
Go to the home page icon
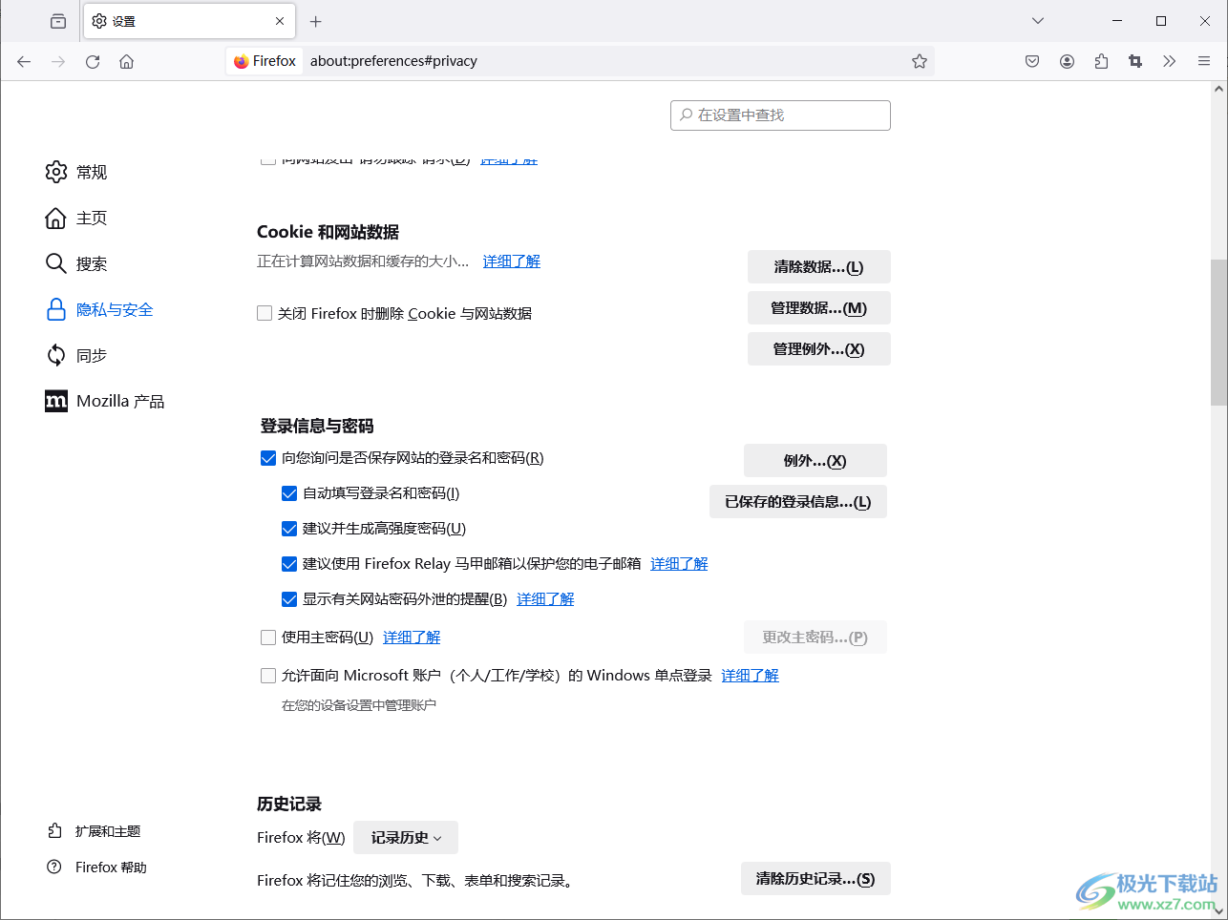pos(127,61)
